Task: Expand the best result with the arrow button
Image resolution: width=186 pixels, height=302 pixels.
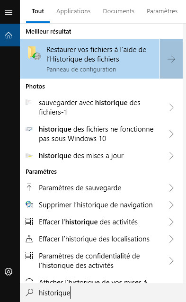Action: 171,59
